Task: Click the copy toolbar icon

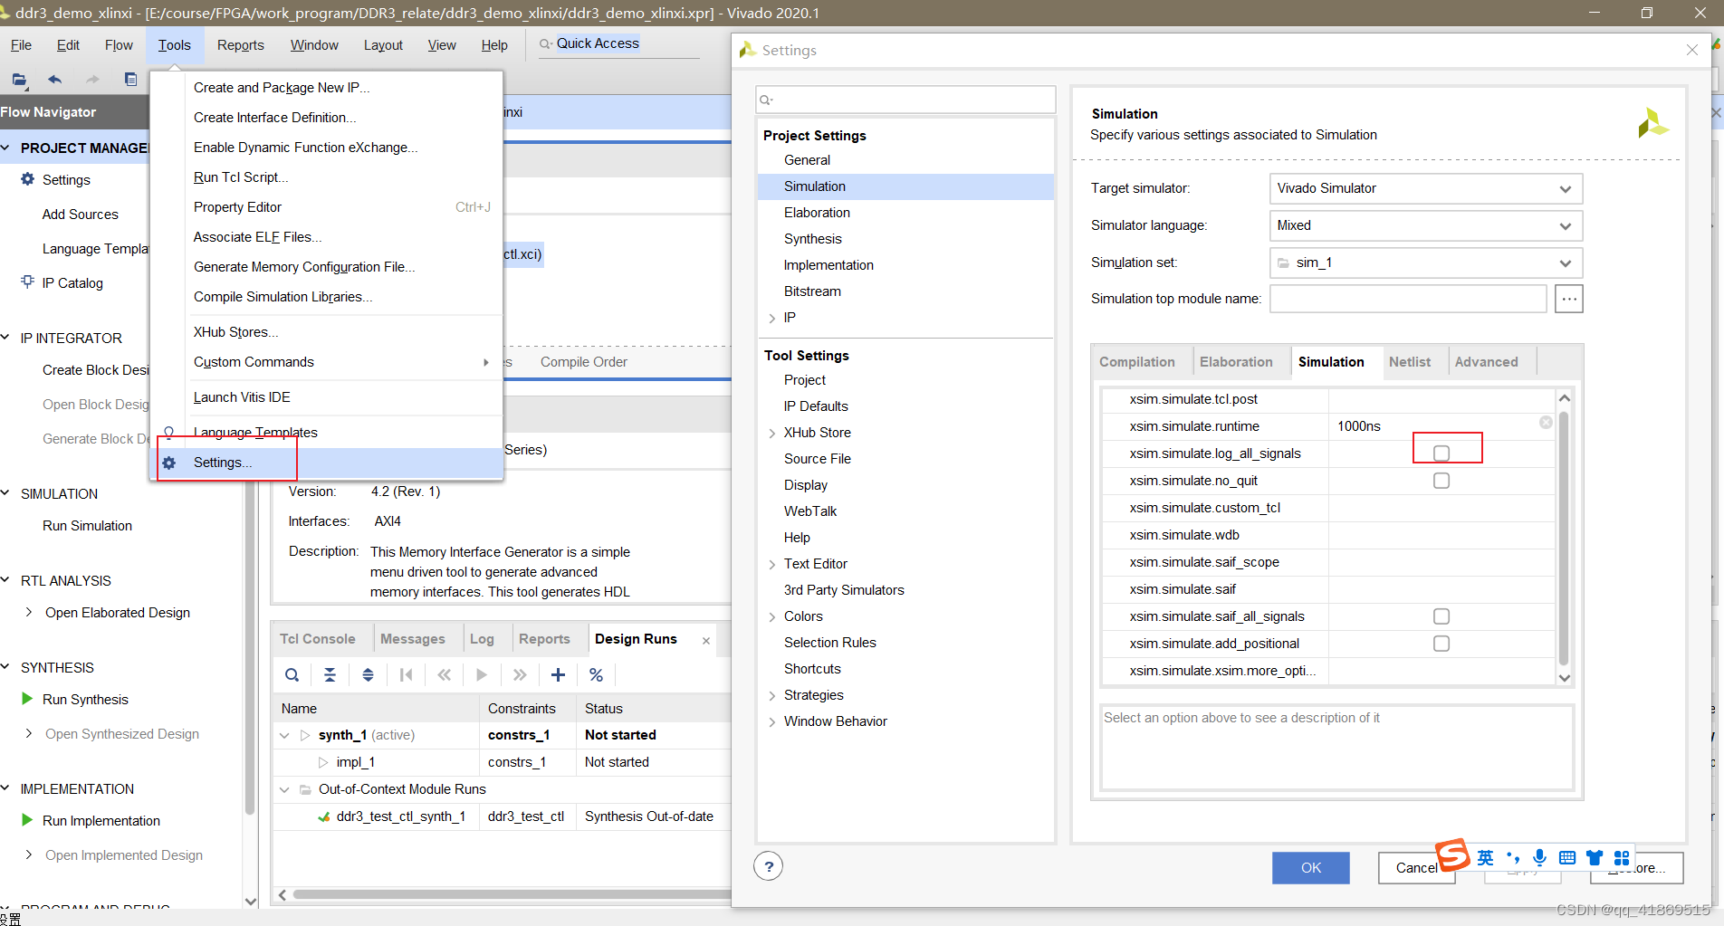Action: pos(131,80)
